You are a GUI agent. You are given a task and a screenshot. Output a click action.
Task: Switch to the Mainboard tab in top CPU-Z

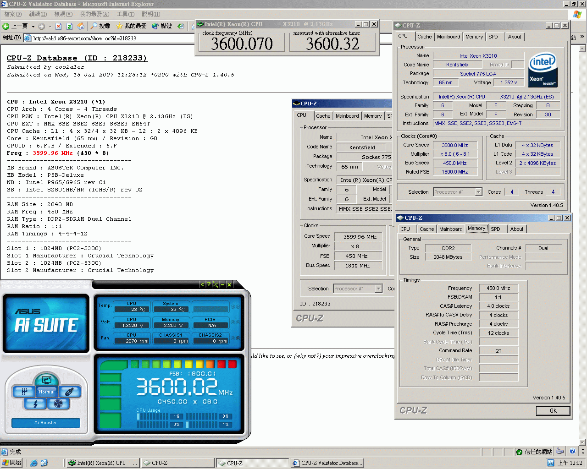(448, 37)
